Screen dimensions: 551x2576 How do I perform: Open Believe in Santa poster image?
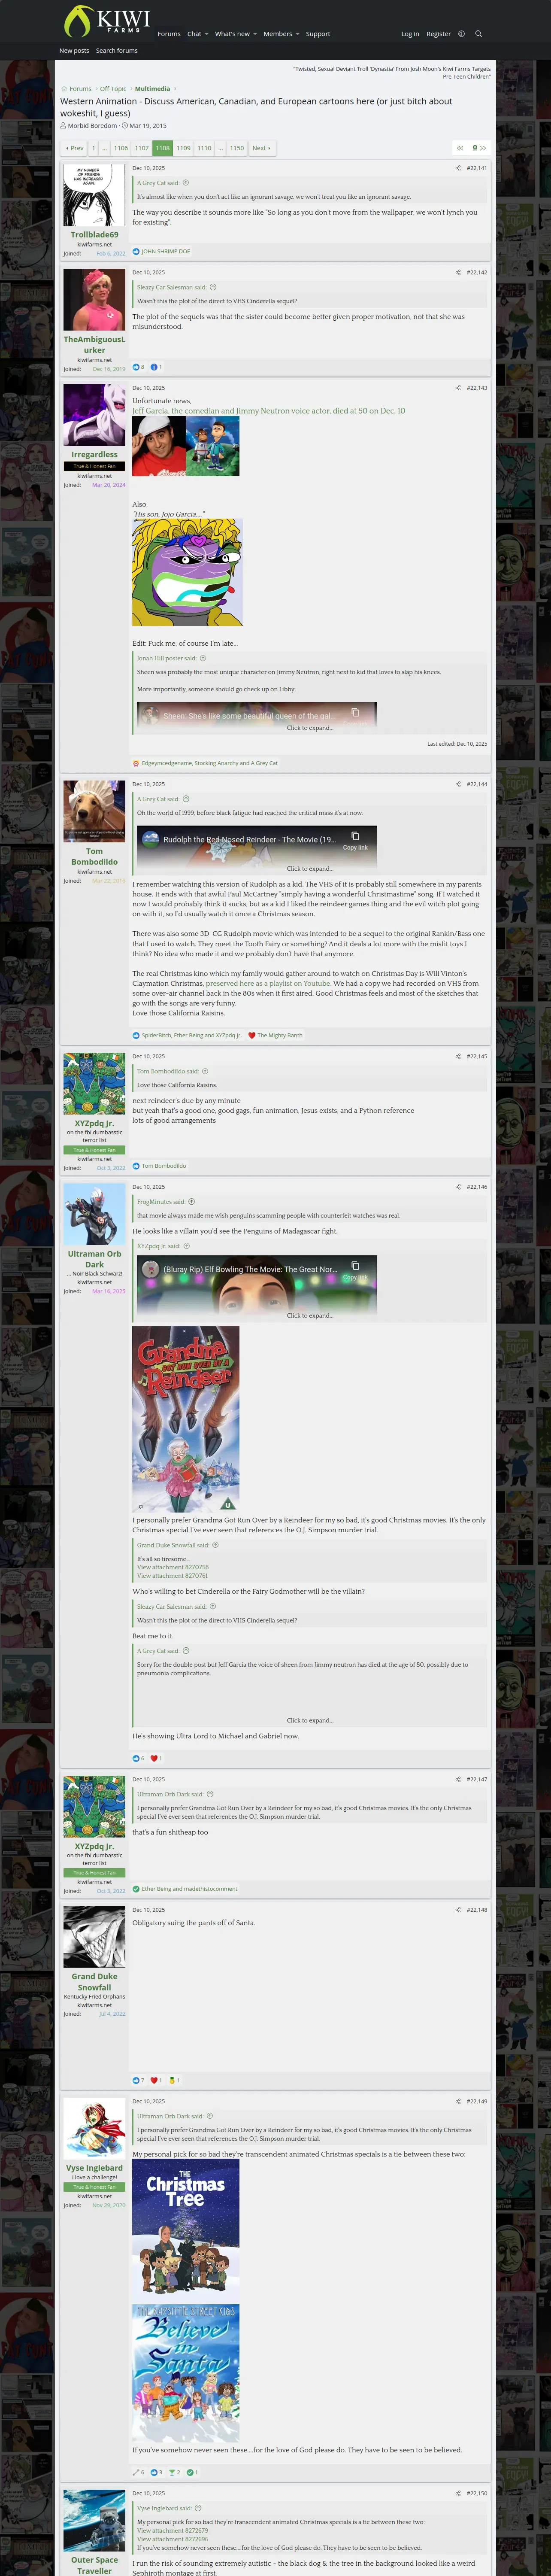186,2373
